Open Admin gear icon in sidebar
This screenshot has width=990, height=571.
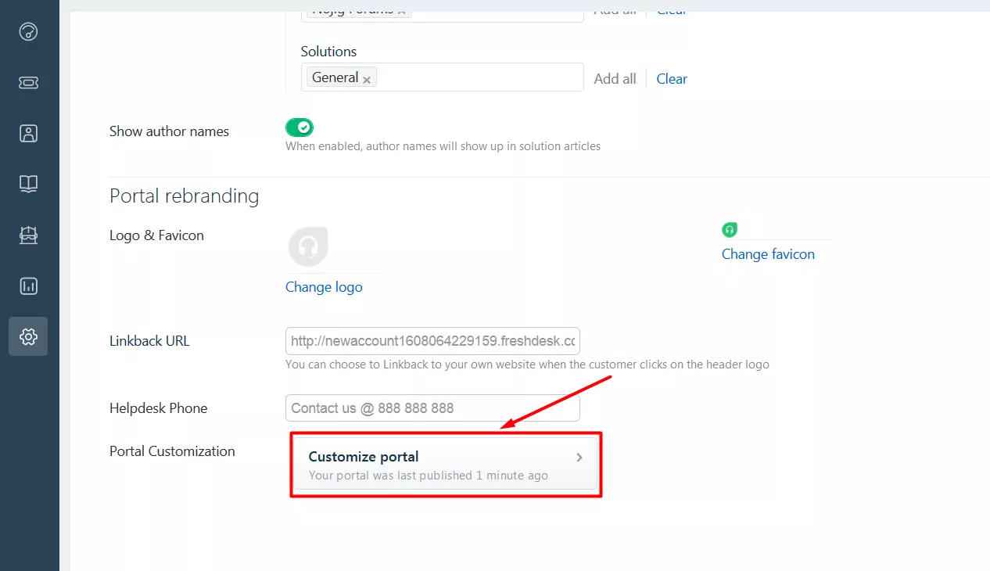pos(28,336)
